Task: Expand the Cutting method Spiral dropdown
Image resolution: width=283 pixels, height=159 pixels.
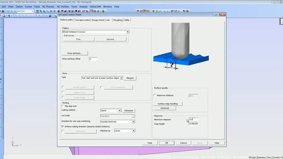Action: (x=119, y=110)
